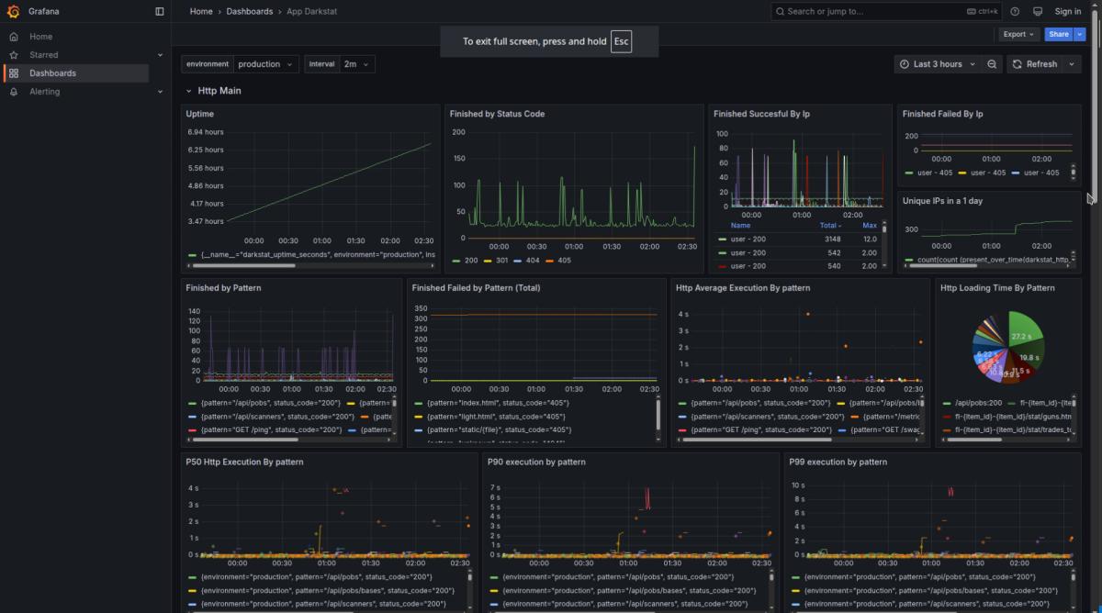Click the Alerting bell icon in sidebar
The image size is (1102, 613).
pyautogui.click(x=14, y=92)
